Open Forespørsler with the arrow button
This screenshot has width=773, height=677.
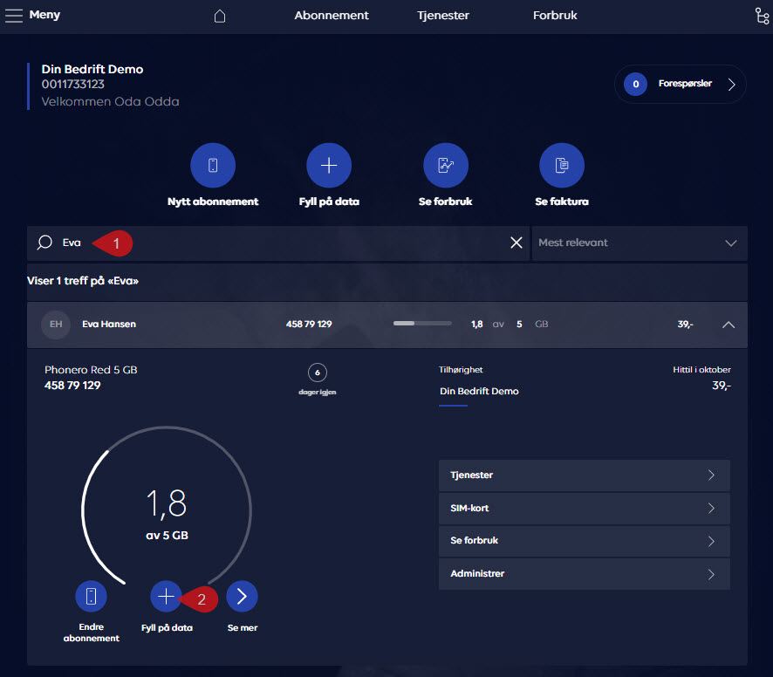(732, 85)
